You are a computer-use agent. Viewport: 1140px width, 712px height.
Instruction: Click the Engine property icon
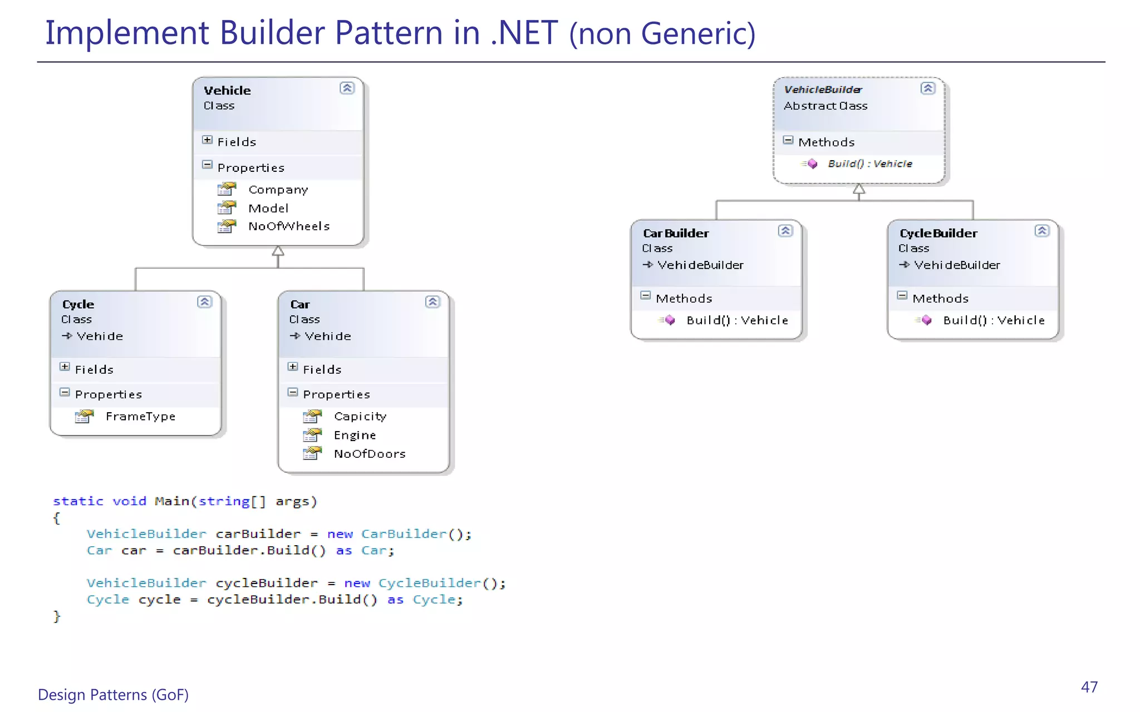tap(312, 435)
